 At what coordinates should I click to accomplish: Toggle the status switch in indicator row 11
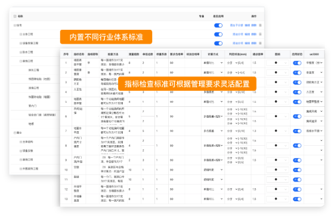297,180
